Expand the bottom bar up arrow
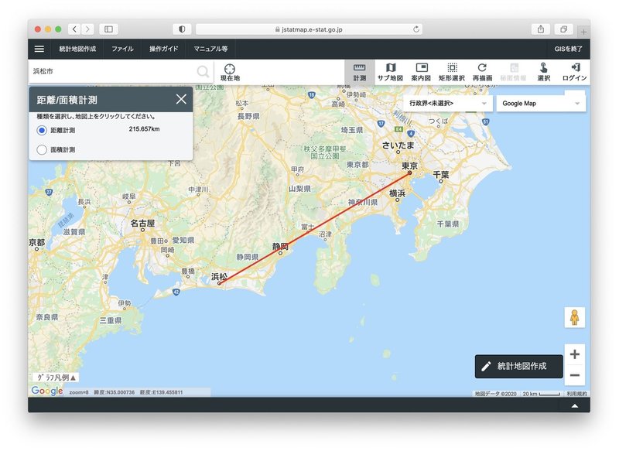Screen dimensions: 619x451 (x=575, y=405)
